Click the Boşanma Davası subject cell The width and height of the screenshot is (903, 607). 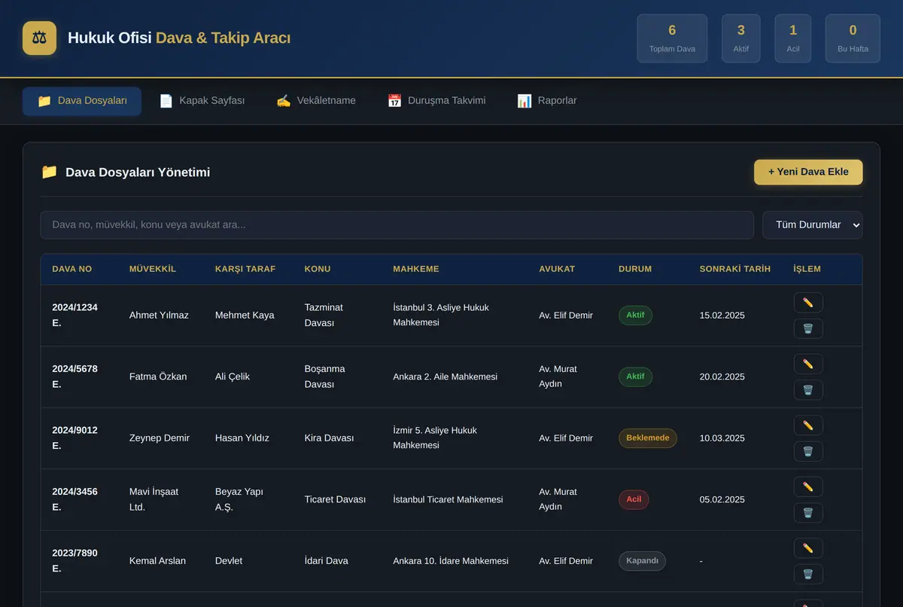point(325,377)
